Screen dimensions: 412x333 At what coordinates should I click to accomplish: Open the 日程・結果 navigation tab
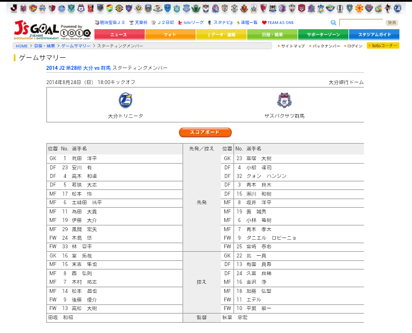click(272, 35)
